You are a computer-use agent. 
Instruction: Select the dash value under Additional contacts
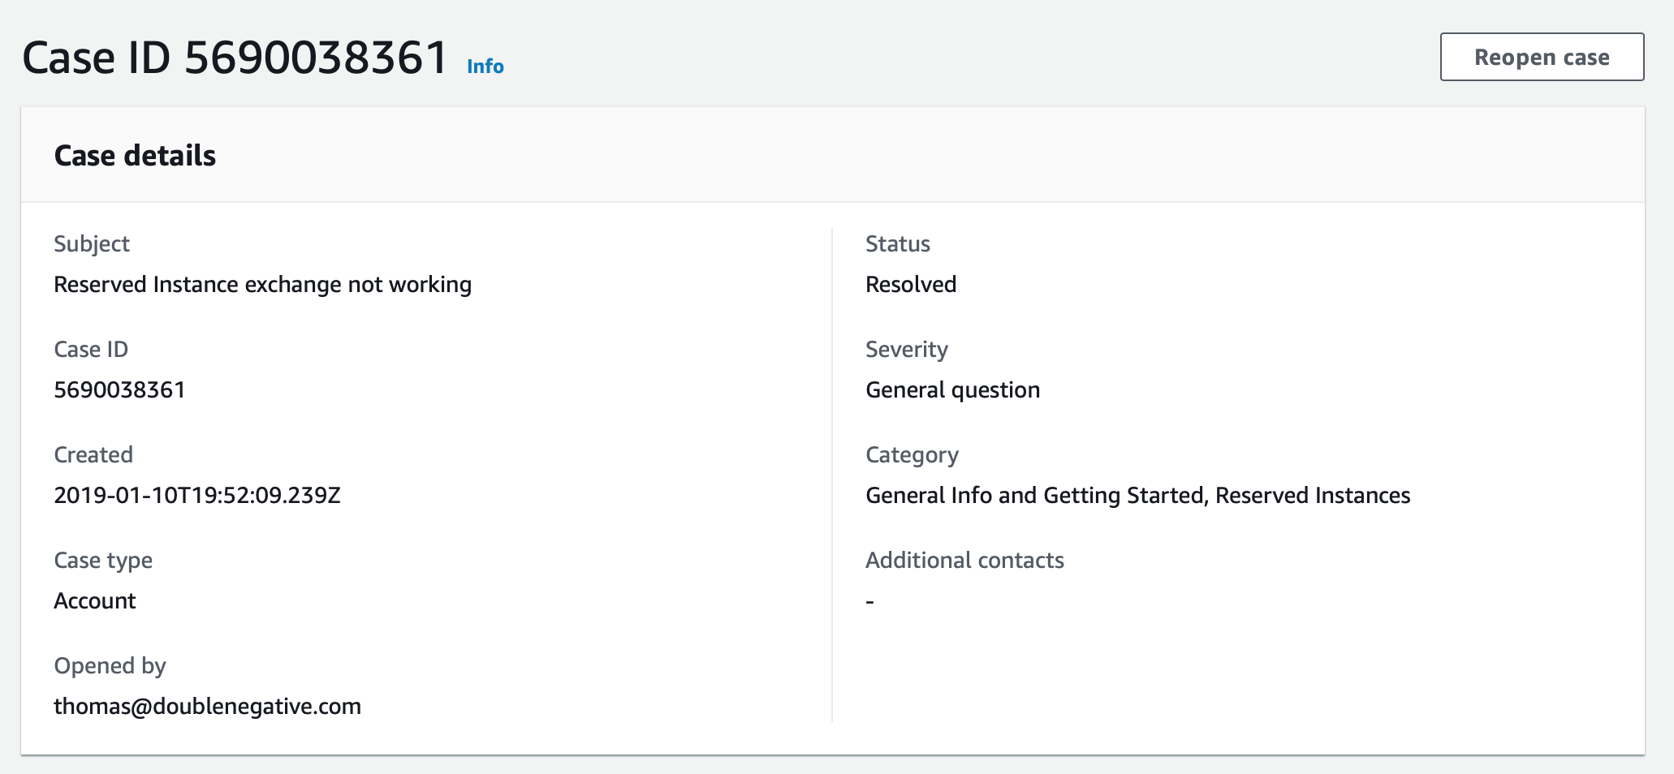(869, 601)
